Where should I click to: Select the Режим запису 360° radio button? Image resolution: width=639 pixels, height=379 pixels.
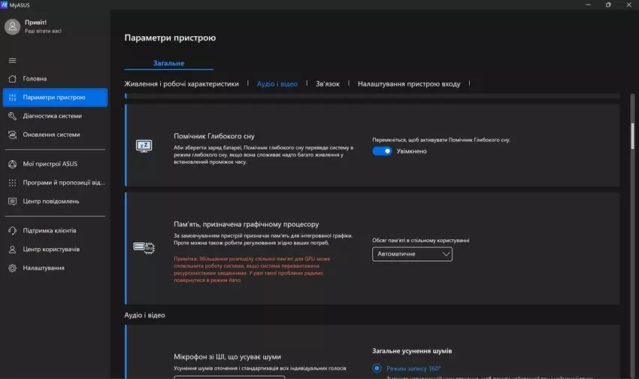pos(377,368)
